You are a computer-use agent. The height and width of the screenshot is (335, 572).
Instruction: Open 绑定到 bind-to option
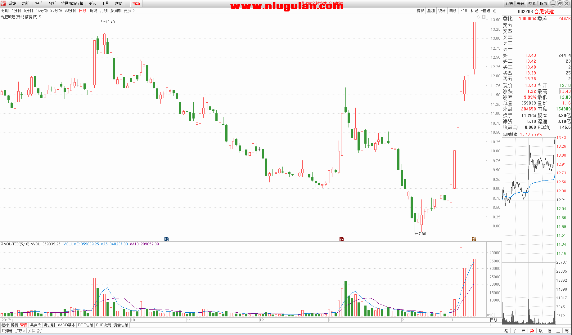(x=49, y=325)
